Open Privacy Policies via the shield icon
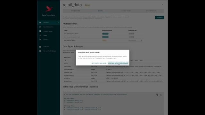 [x=40, y=31]
